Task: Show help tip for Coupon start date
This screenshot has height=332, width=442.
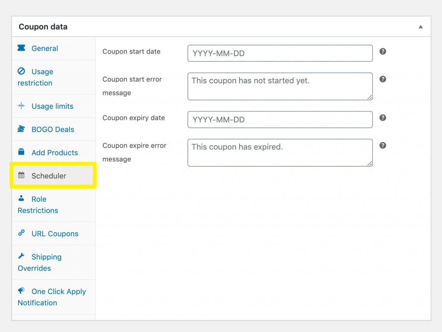Action: point(382,51)
